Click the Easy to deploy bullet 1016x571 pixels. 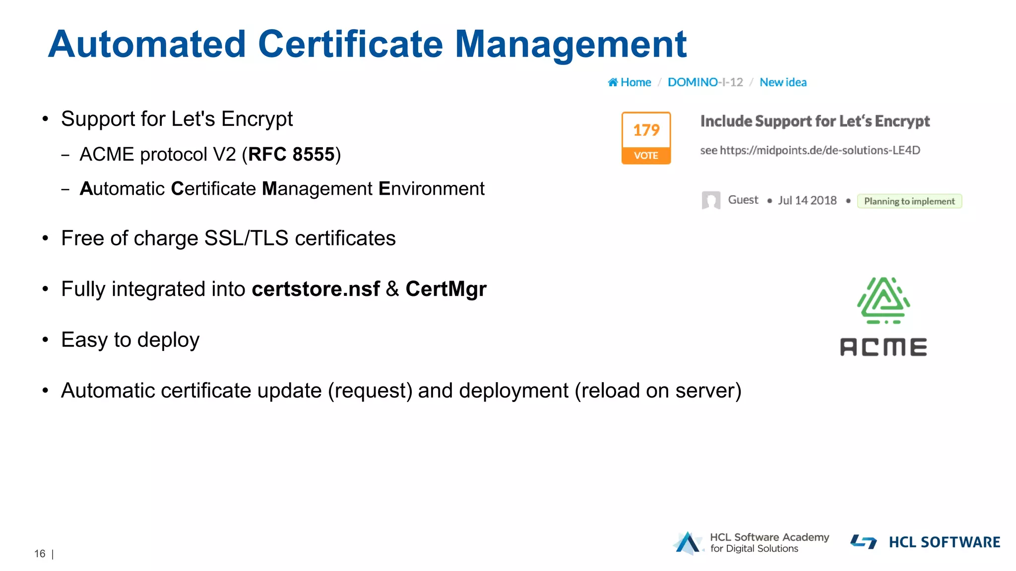130,340
